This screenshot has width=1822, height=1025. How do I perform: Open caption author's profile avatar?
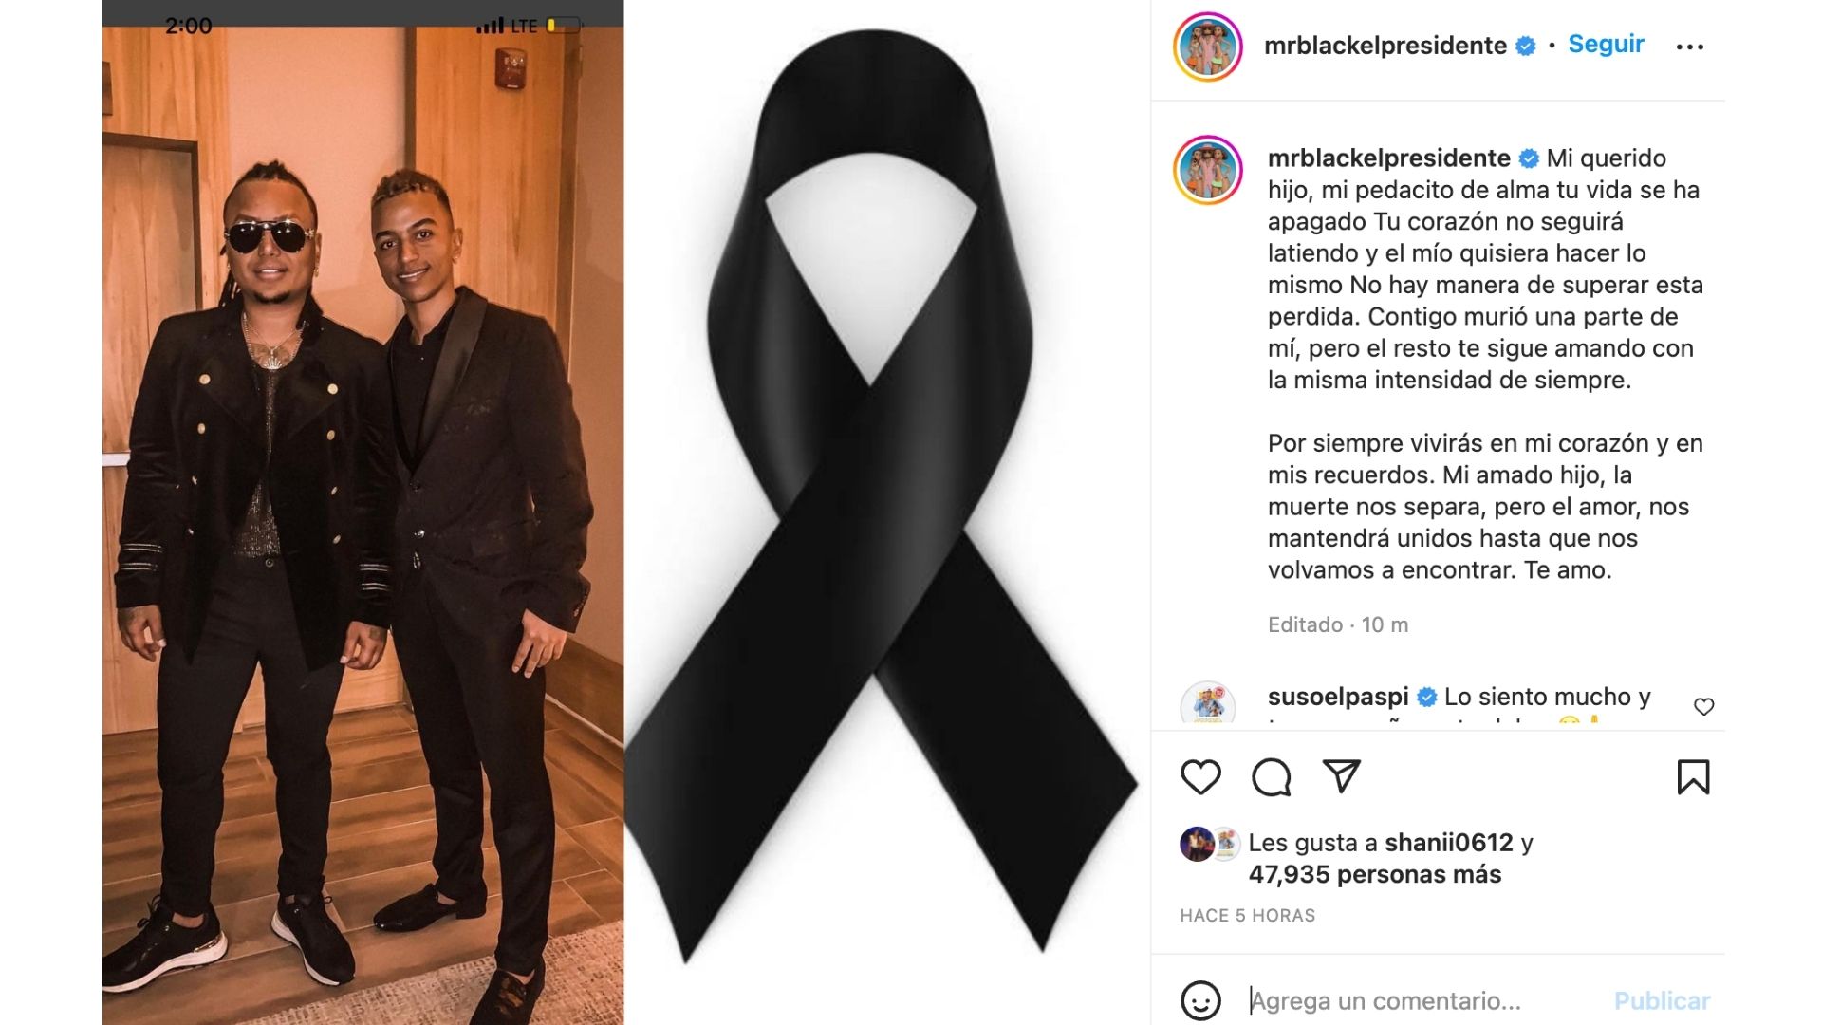point(1208,171)
